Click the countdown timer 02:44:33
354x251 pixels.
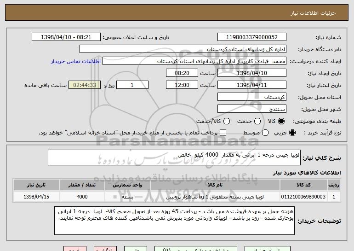(85, 85)
